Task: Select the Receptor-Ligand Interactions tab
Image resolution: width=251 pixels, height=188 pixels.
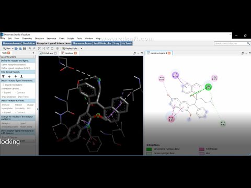Action: (x=54, y=43)
